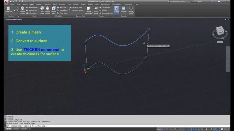
Task: Expand the Mesh Edit panel
Action: [x=59, y=16]
